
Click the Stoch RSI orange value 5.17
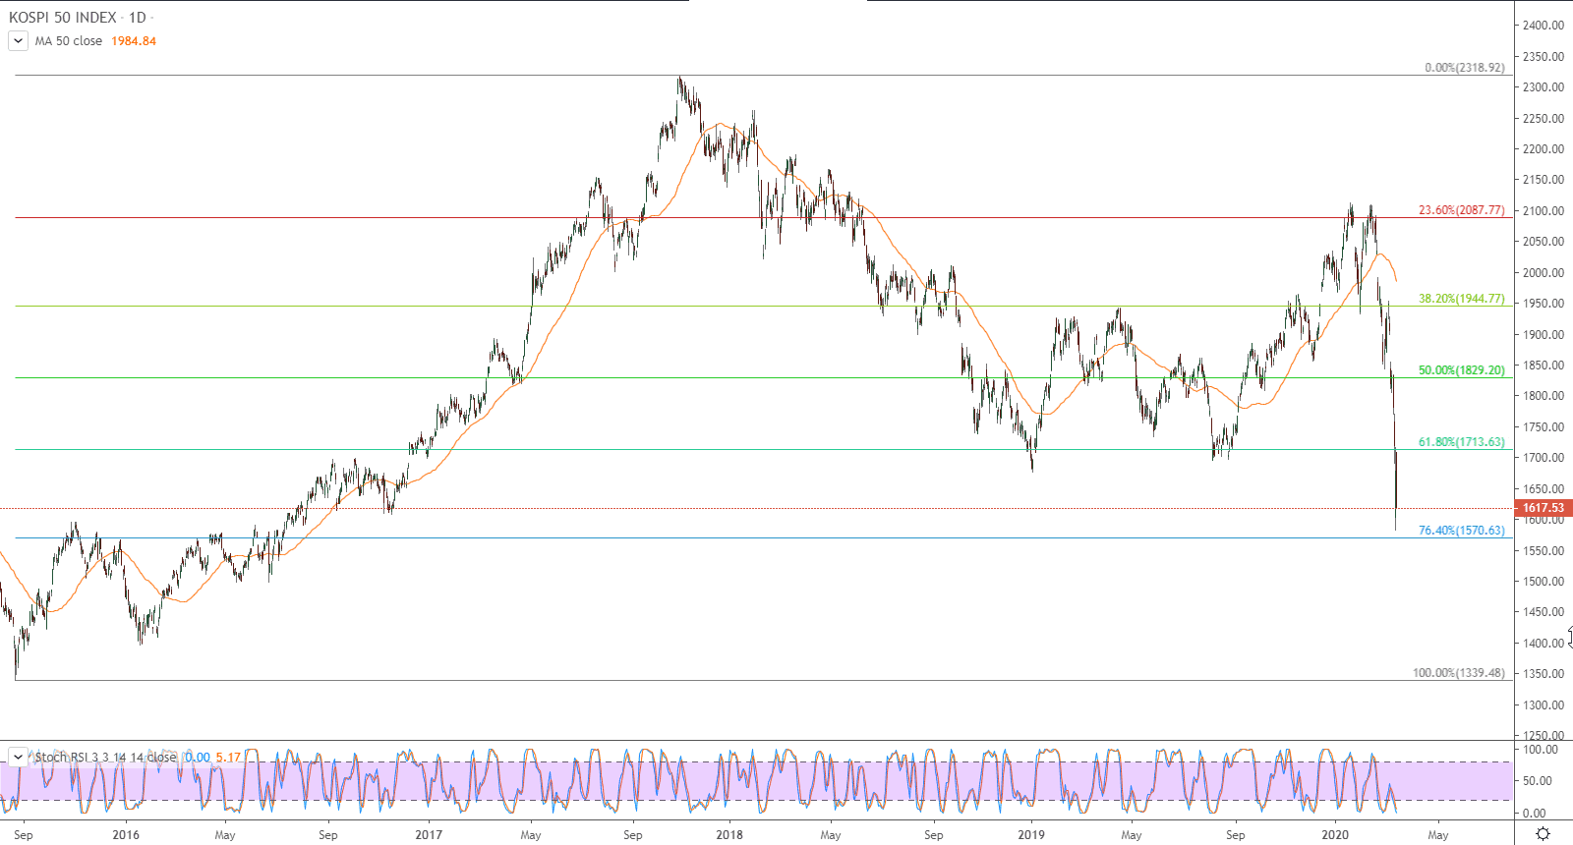(228, 757)
